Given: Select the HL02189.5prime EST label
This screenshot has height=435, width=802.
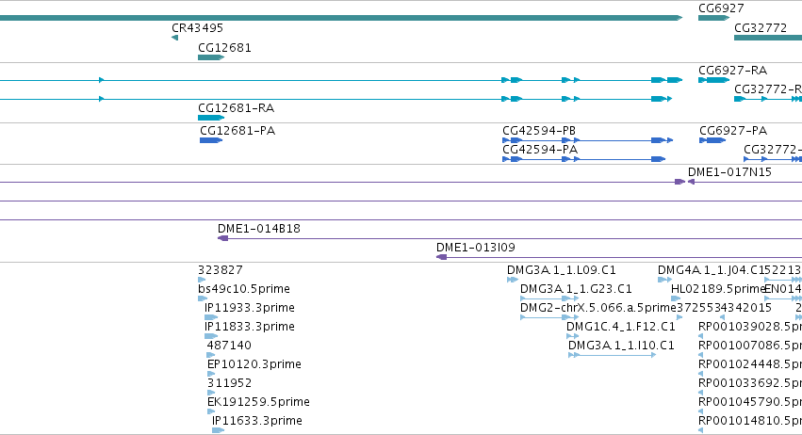Looking at the screenshot, I should click(x=717, y=289).
